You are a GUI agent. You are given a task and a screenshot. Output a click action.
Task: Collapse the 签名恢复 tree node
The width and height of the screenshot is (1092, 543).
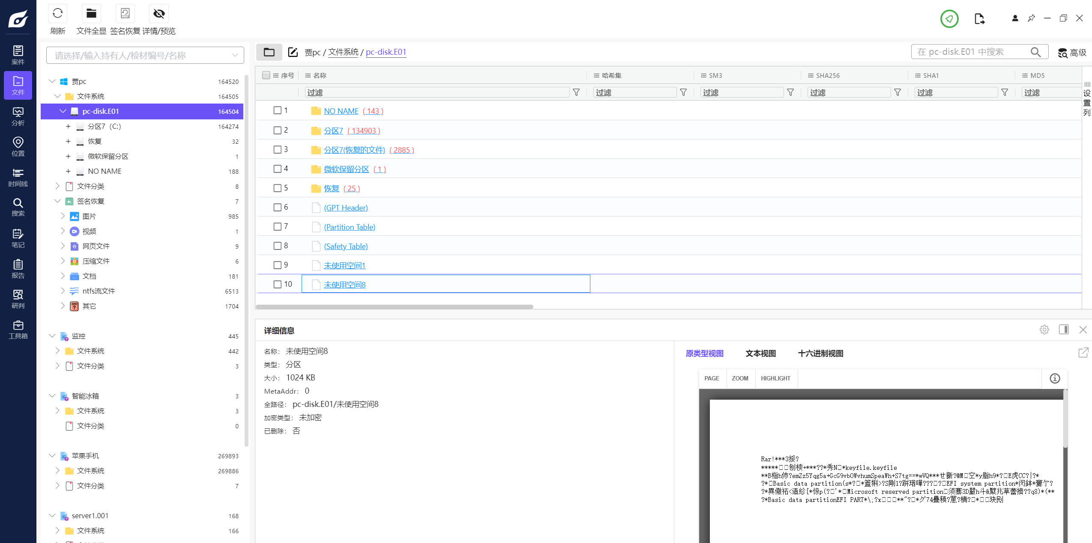(57, 201)
